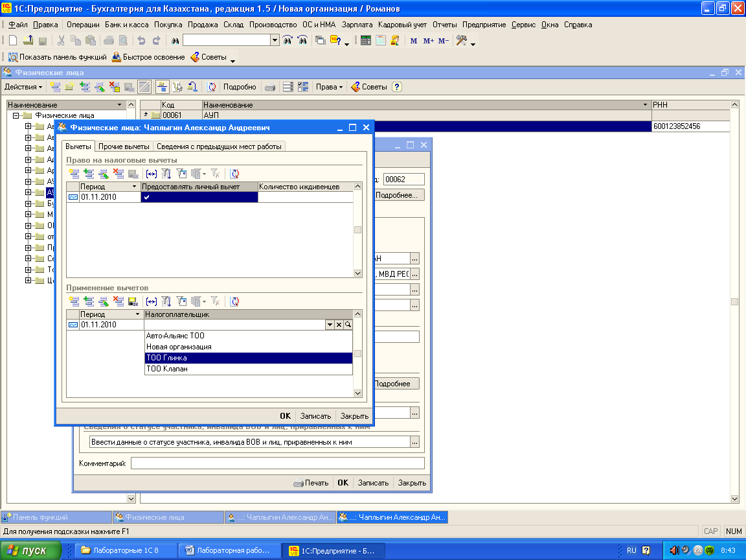746x560 pixels.
Task: Refresh the Право на налоговые вычеты table
Action: (234, 174)
